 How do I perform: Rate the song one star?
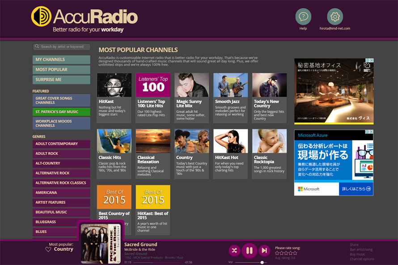277,253
